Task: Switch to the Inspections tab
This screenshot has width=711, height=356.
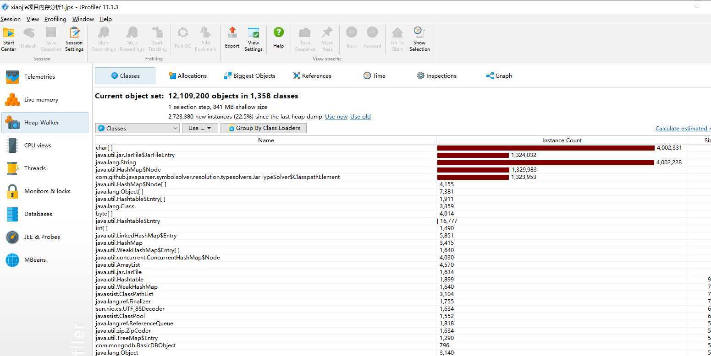Action: pyautogui.click(x=436, y=76)
